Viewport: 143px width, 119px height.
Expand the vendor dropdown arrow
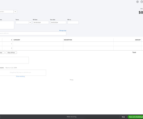(15, 12)
